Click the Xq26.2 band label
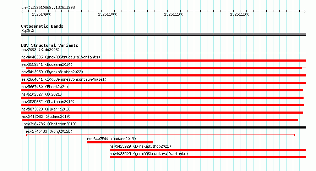 [x=28, y=30]
